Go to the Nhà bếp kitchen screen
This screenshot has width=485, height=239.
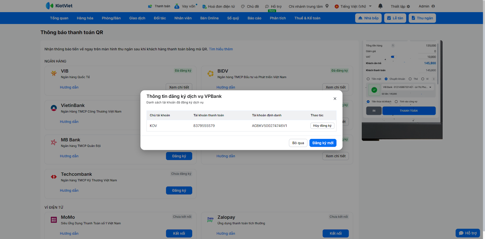368,18
